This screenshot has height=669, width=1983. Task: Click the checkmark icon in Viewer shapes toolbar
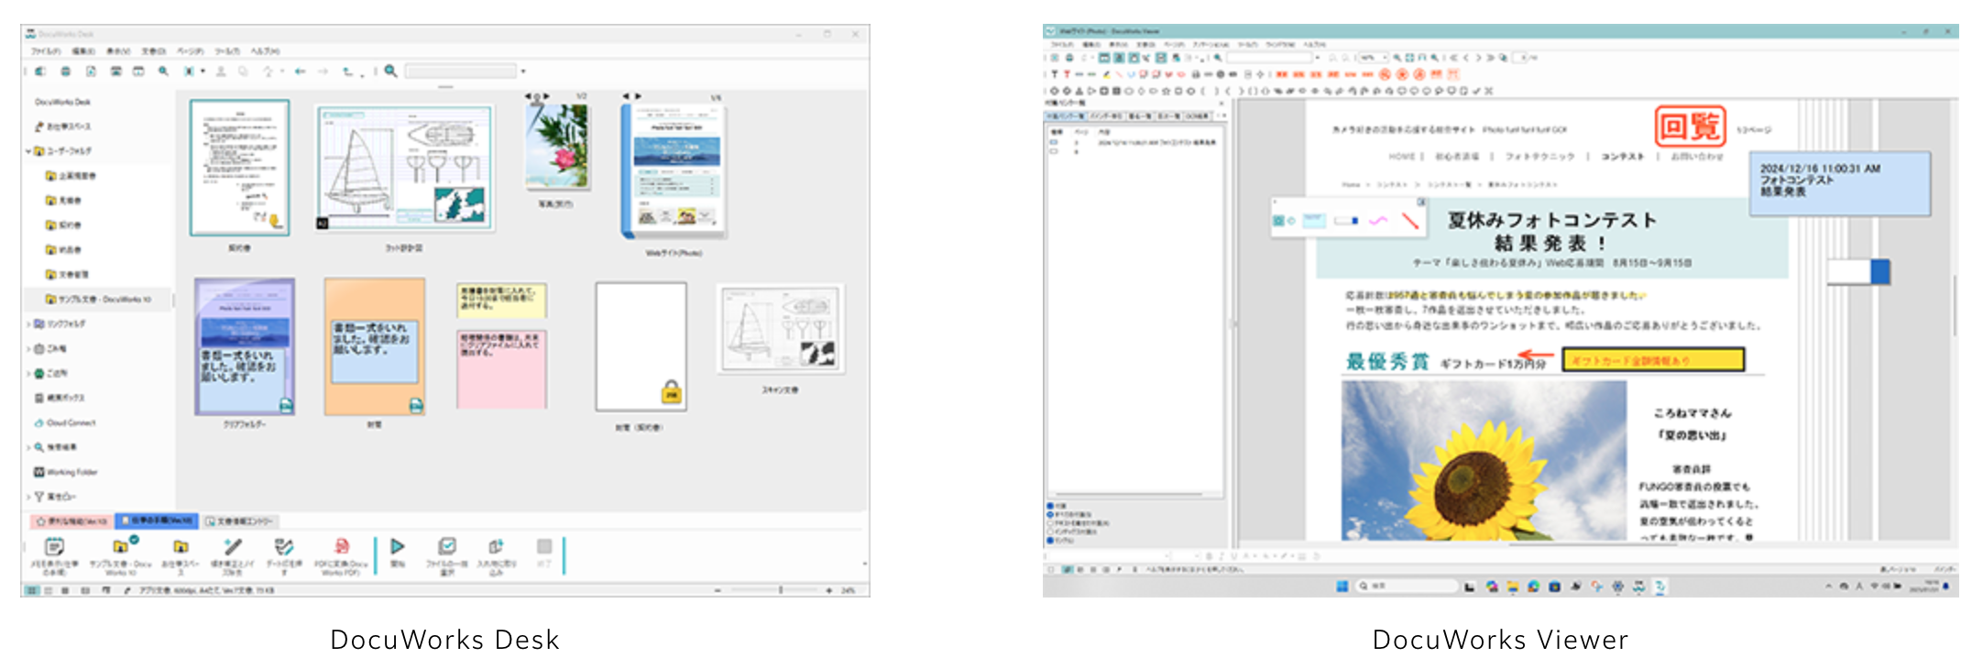coord(1477,91)
